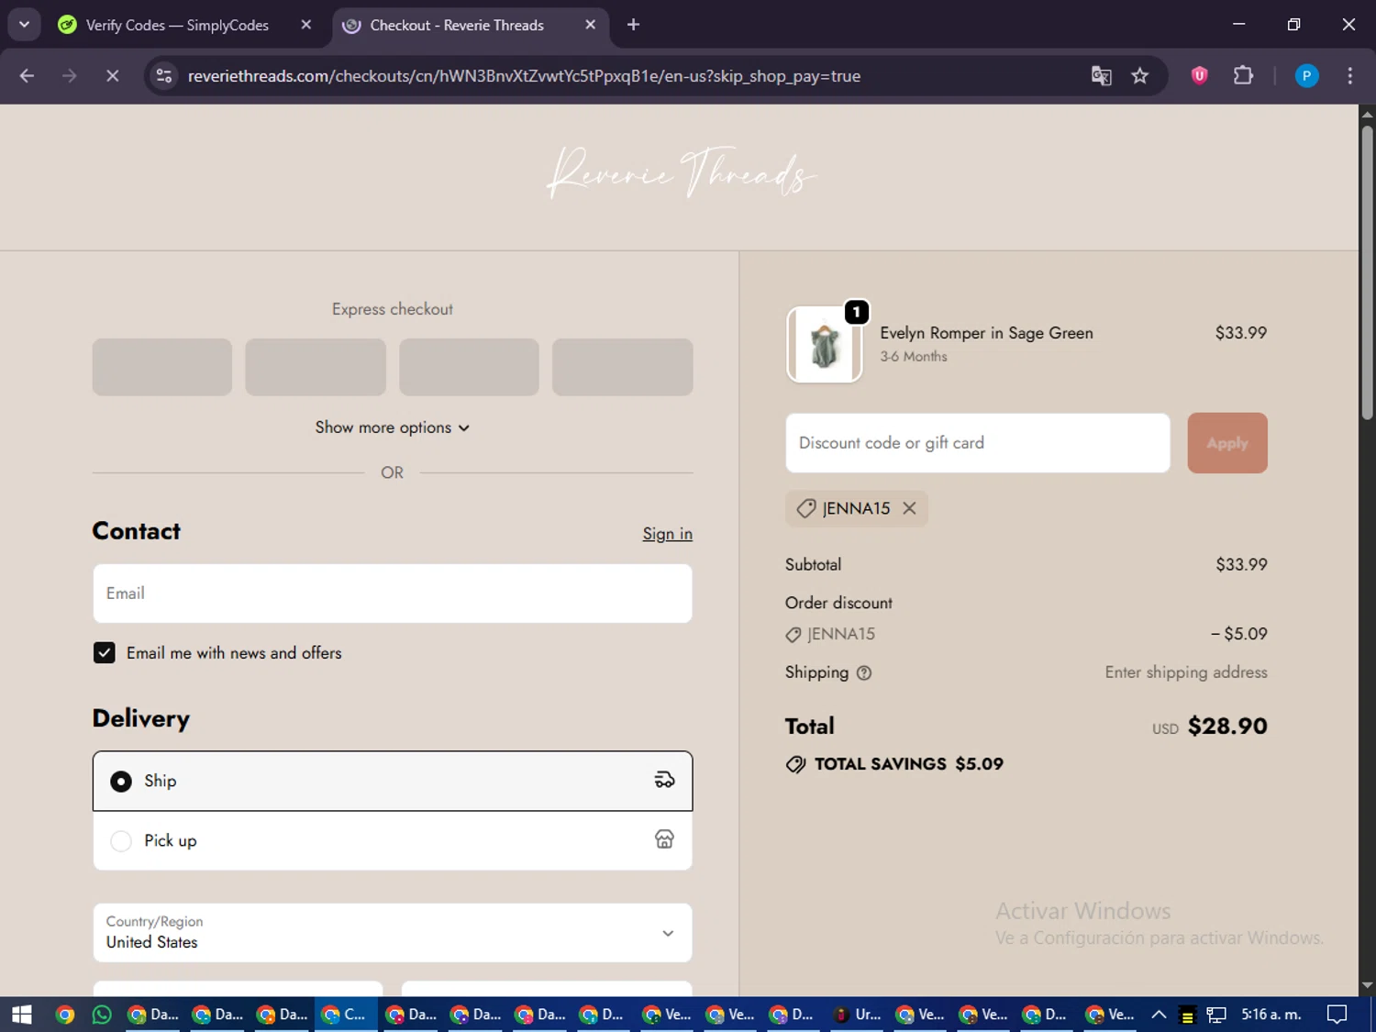Image resolution: width=1376 pixels, height=1032 pixels.
Task: Open Chrome's three-dot menu
Action: click(x=1349, y=76)
